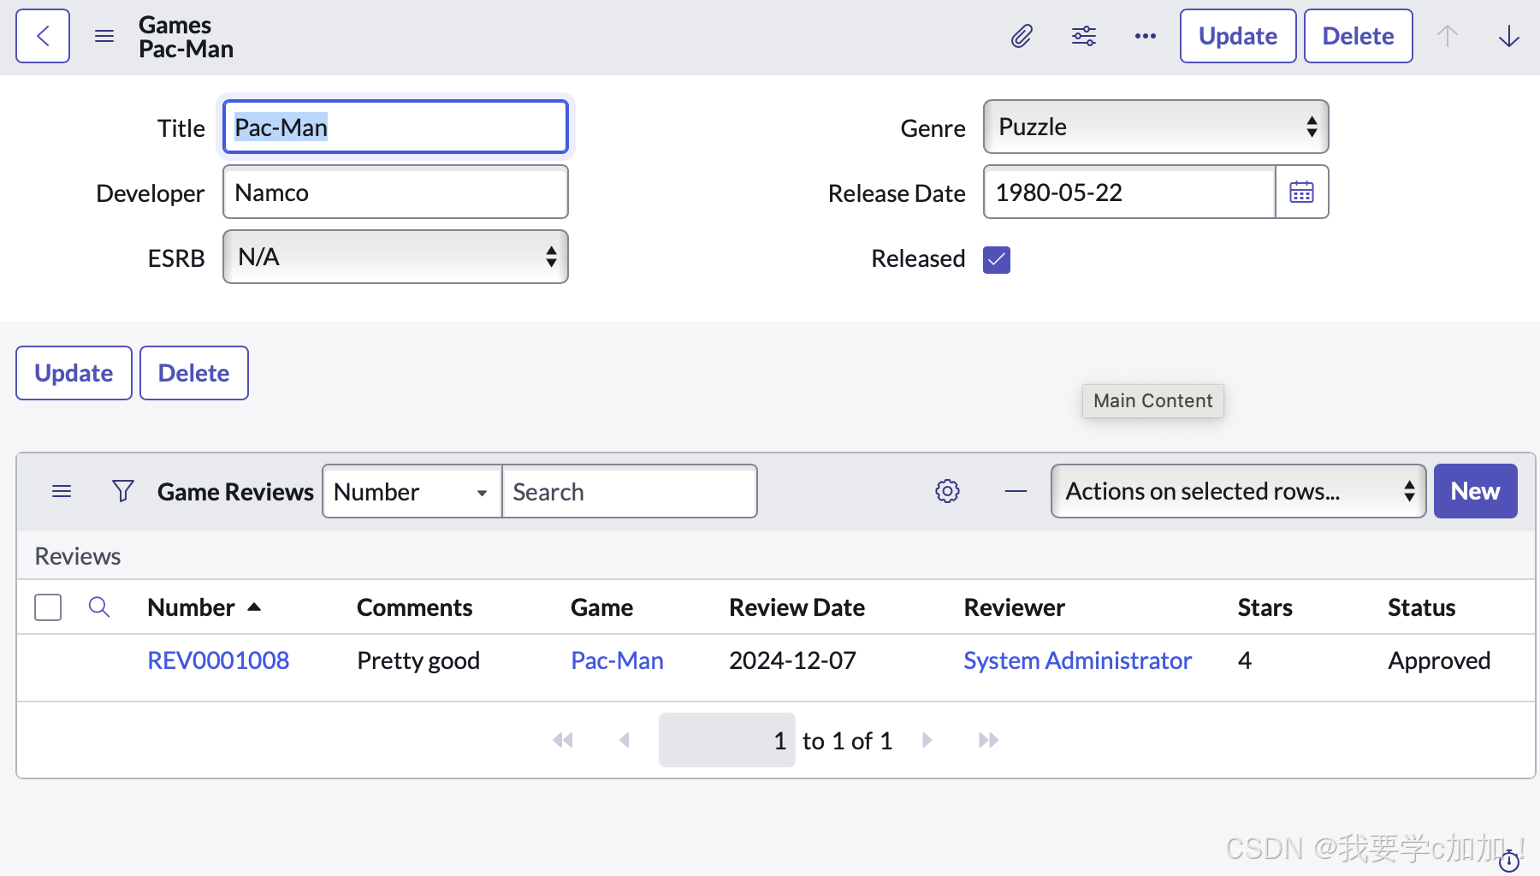Open the Game Reviews list hamburger menu
This screenshot has width=1540, height=876.
(x=62, y=491)
